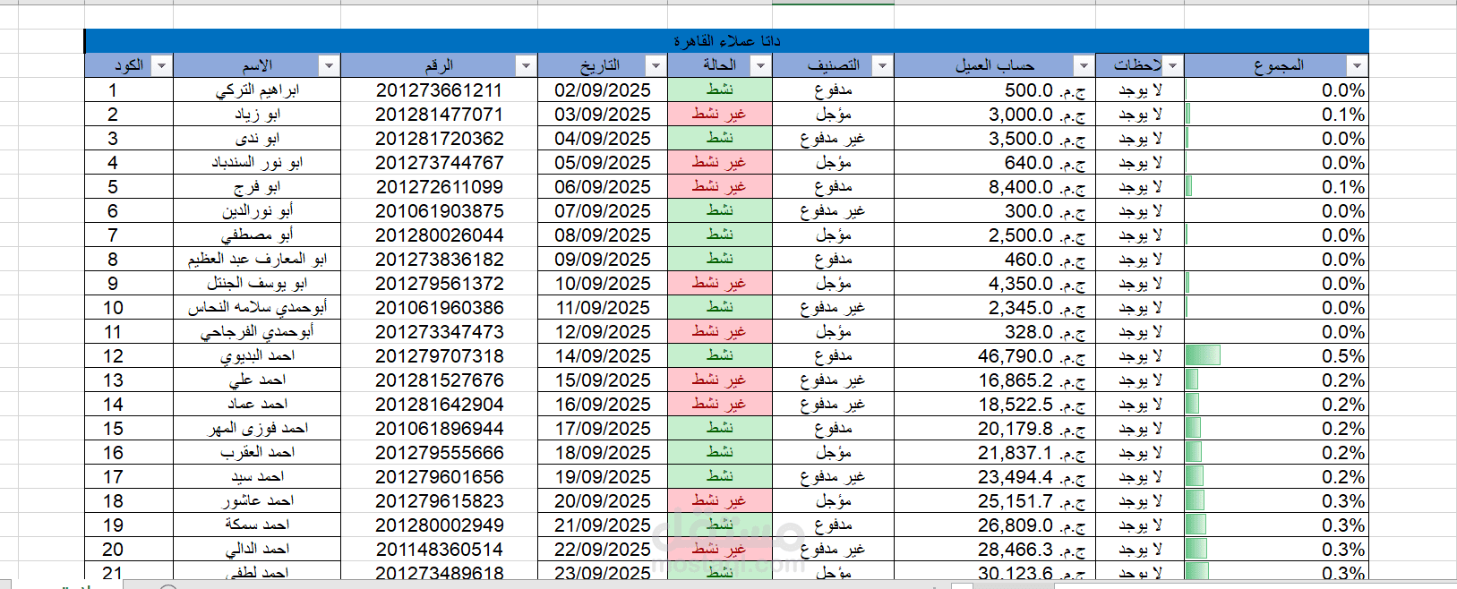This screenshot has width=1457, height=589.
Task: Select the date cell 17/09/2025
Action: point(603,429)
